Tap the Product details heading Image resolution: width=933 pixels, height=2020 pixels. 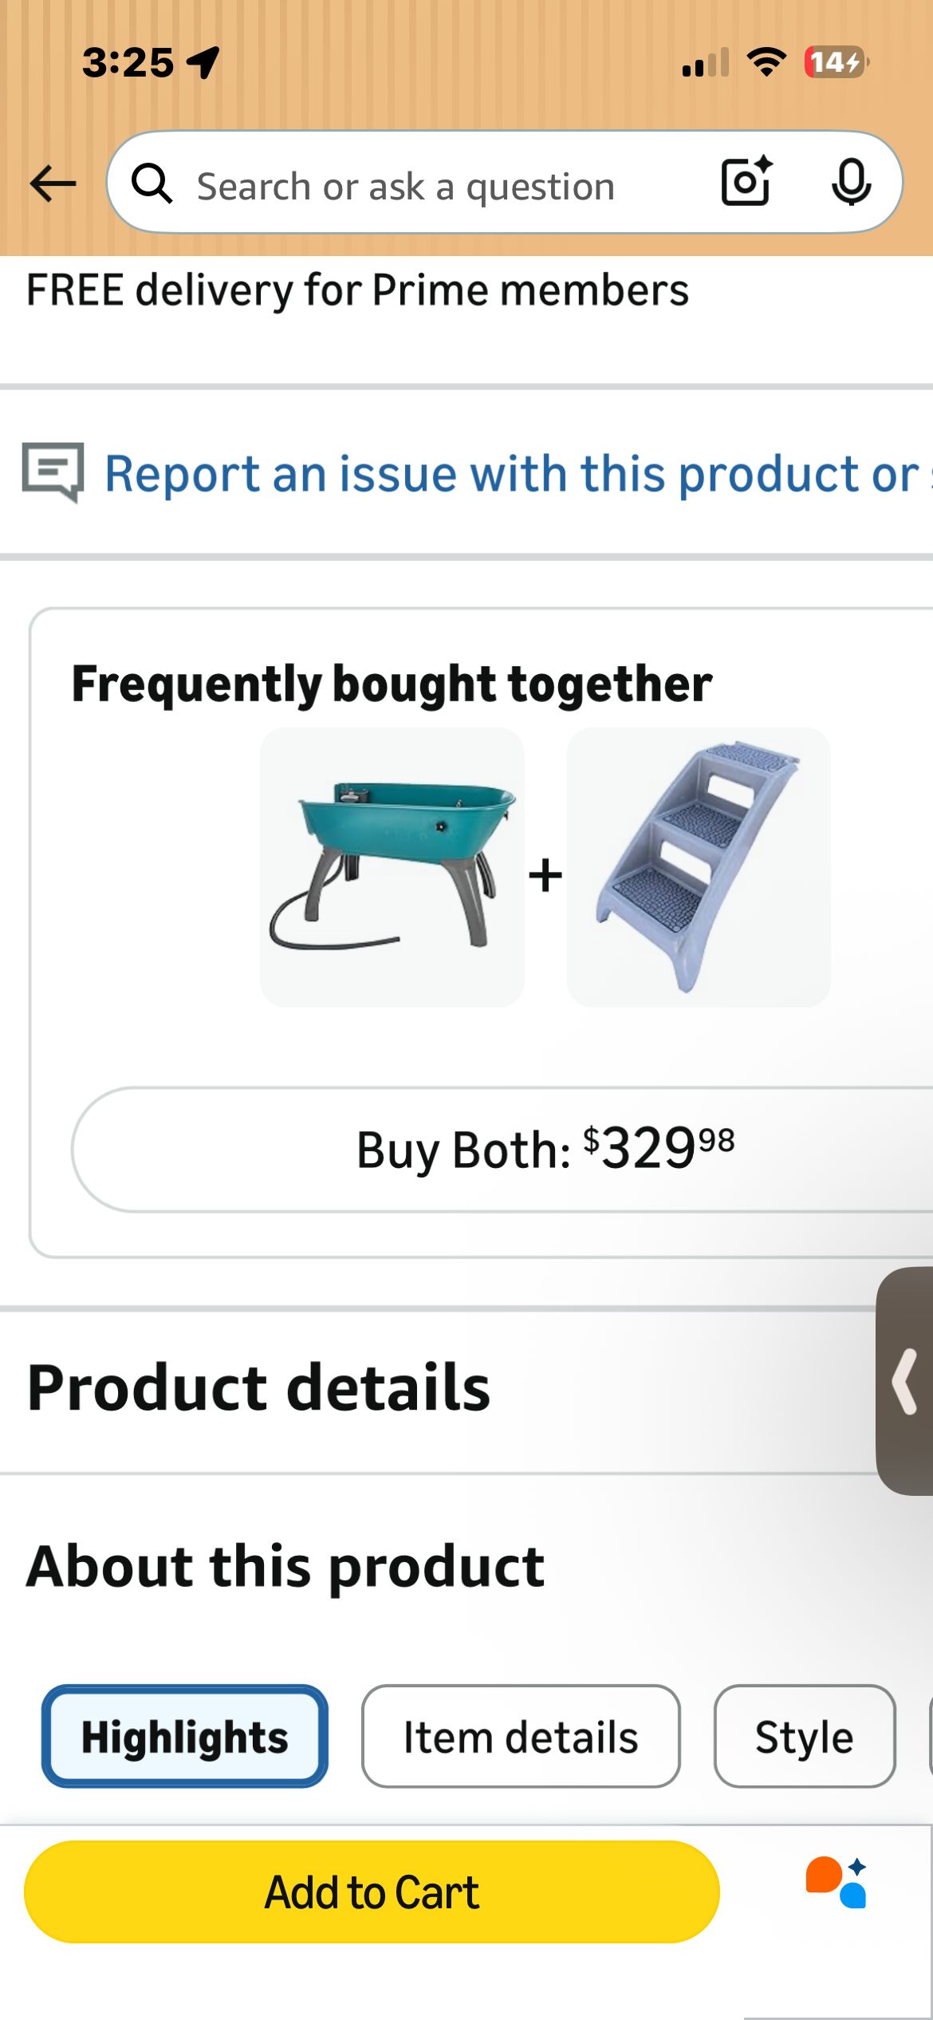pos(258,1388)
